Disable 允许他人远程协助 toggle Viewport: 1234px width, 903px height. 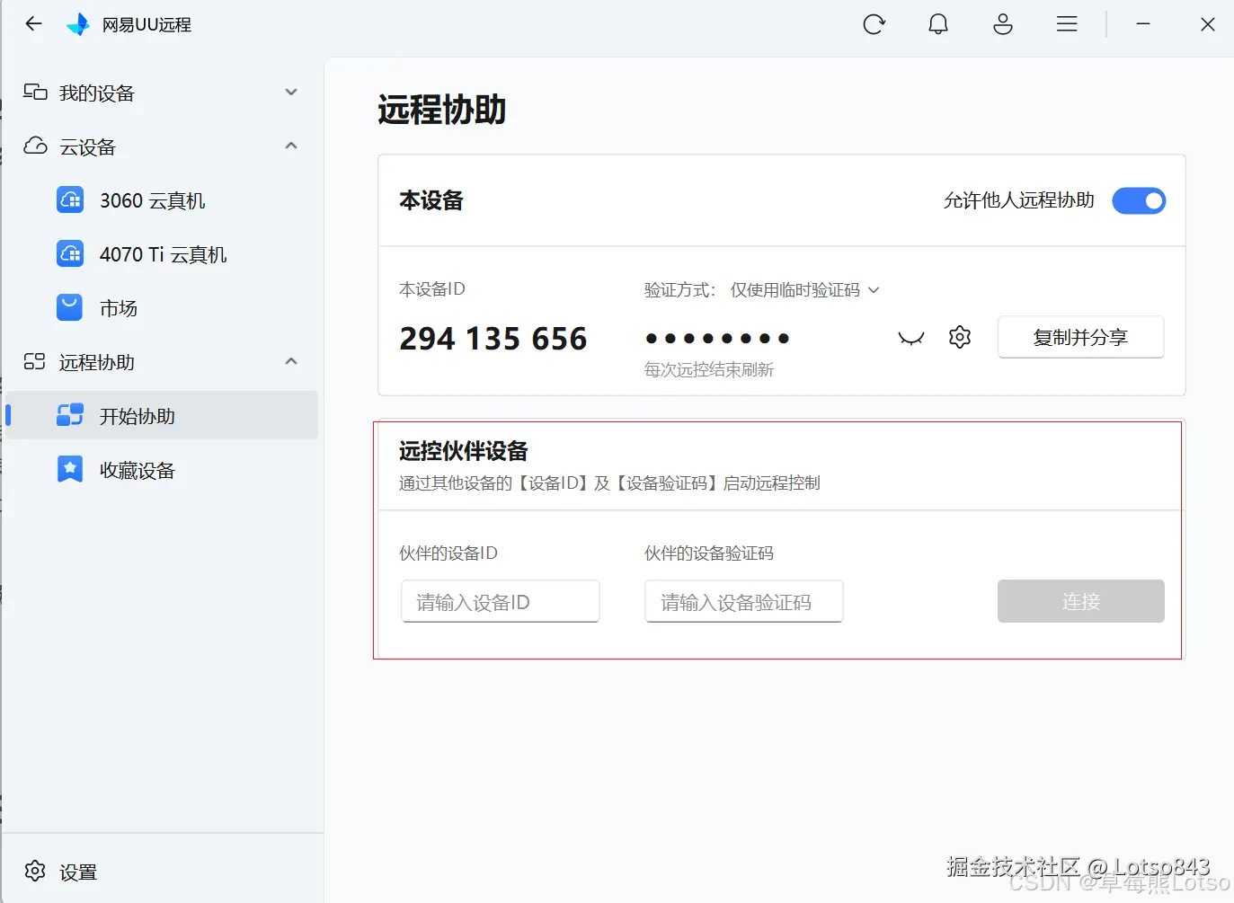1139,200
